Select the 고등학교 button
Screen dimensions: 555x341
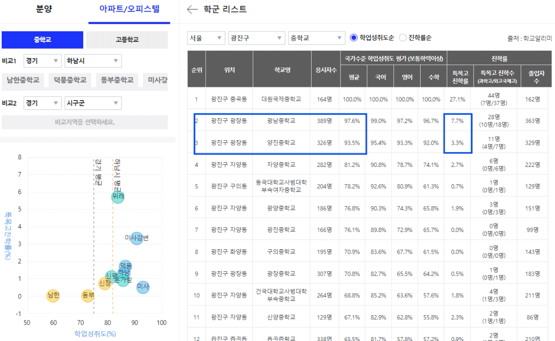pyautogui.click(x=127, y=40)
